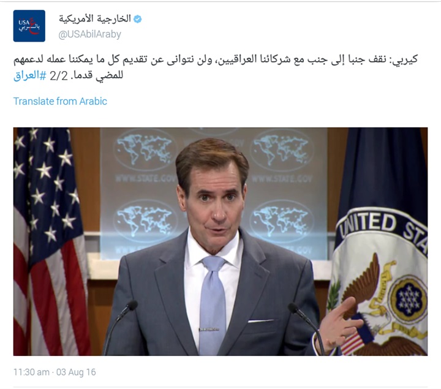Screen dimensions: 441x389
Task: Click the upper-left world map logo
Action: [145, 149]
